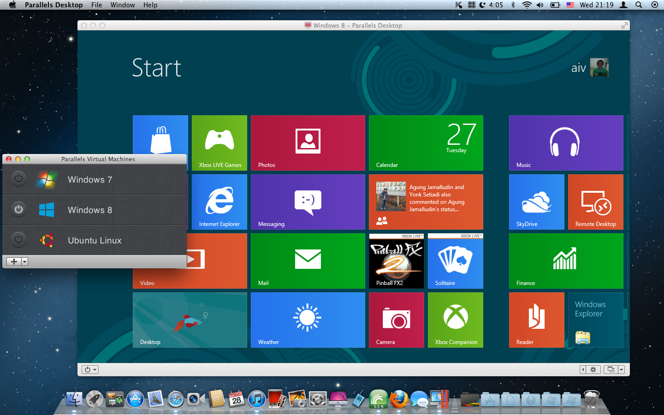Open the Windows Explorer tile

pos(596,320)
